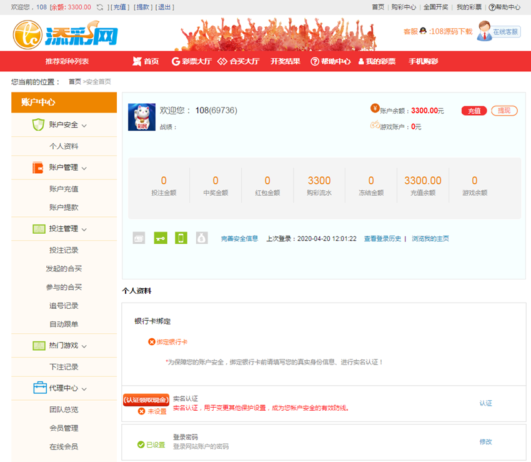Open the money bag funds icon
Viewport: 531px width, 462px height.
pos(202,238)
